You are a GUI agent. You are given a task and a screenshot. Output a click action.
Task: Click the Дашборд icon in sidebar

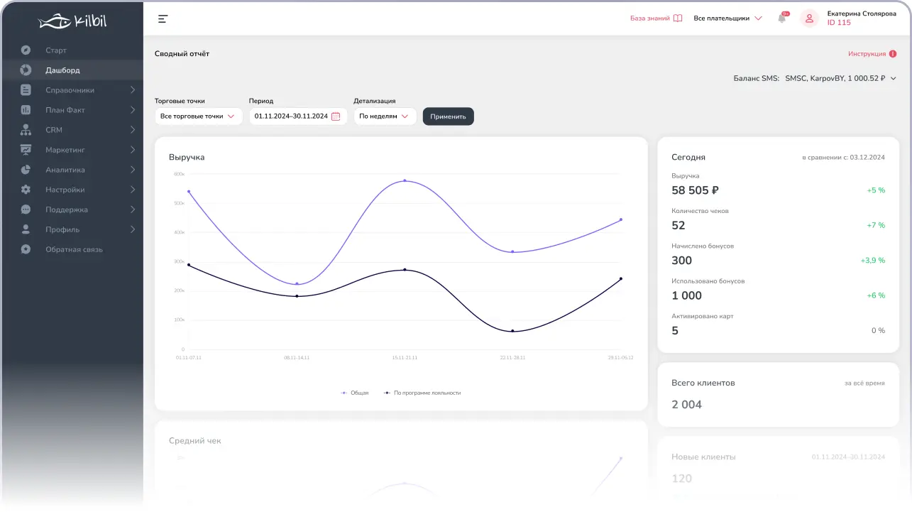[26, 70]
